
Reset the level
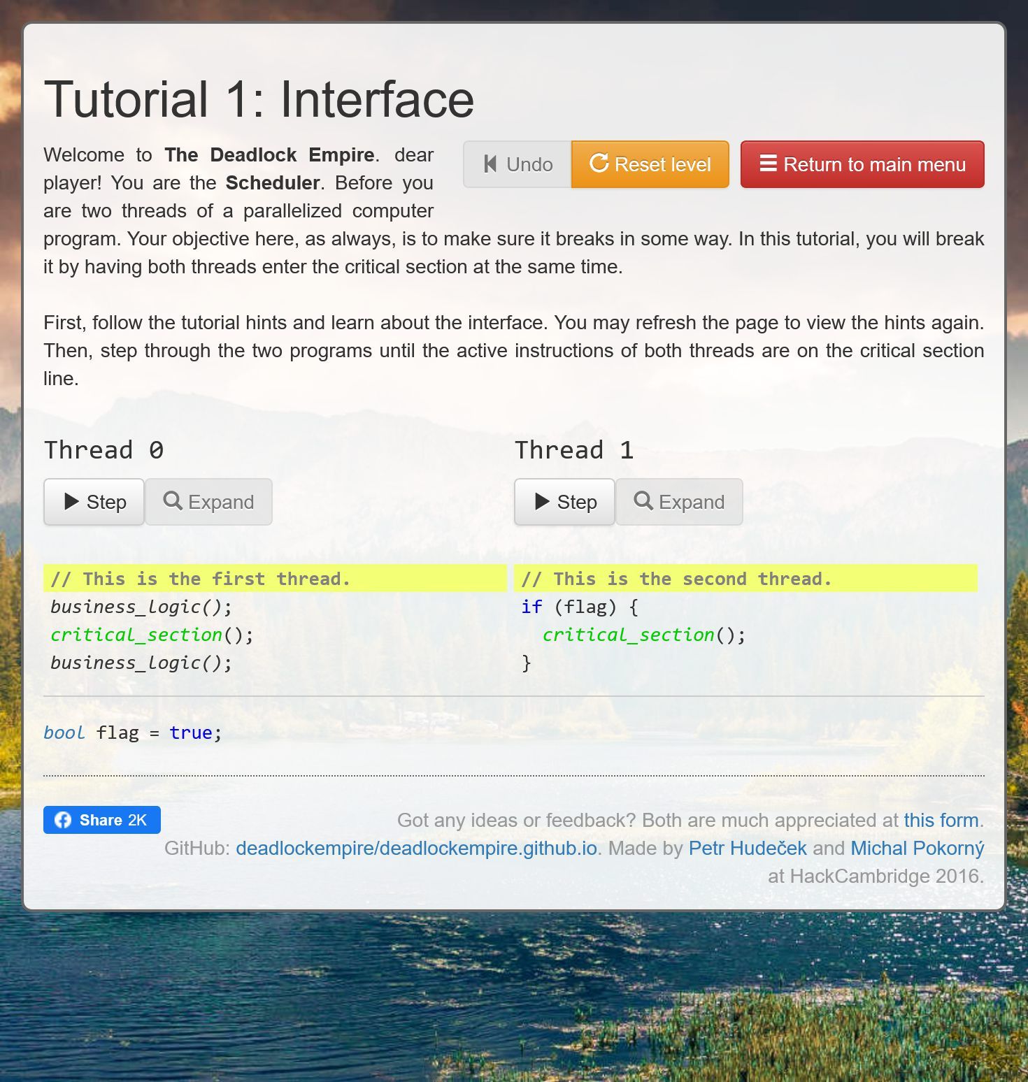(650, 164)
